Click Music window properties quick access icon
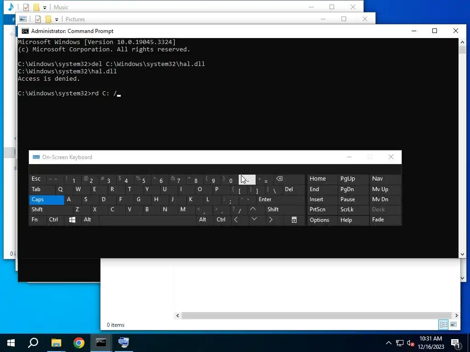The image size is (470, 352). point(26,7)
